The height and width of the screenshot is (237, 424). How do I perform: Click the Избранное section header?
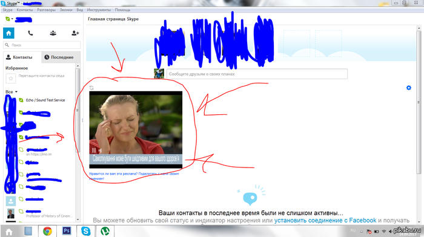coord(17,68)
